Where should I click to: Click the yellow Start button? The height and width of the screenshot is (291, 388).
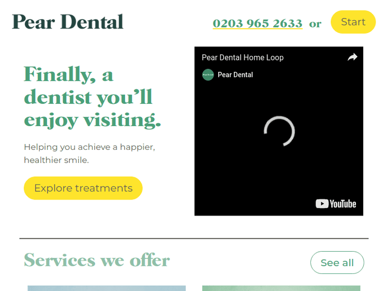coord(353,22)
